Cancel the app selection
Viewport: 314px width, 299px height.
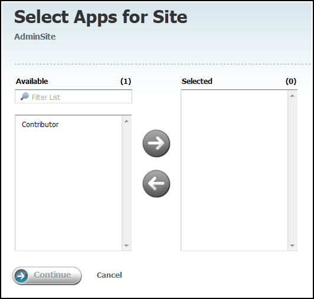coord(109,275)
